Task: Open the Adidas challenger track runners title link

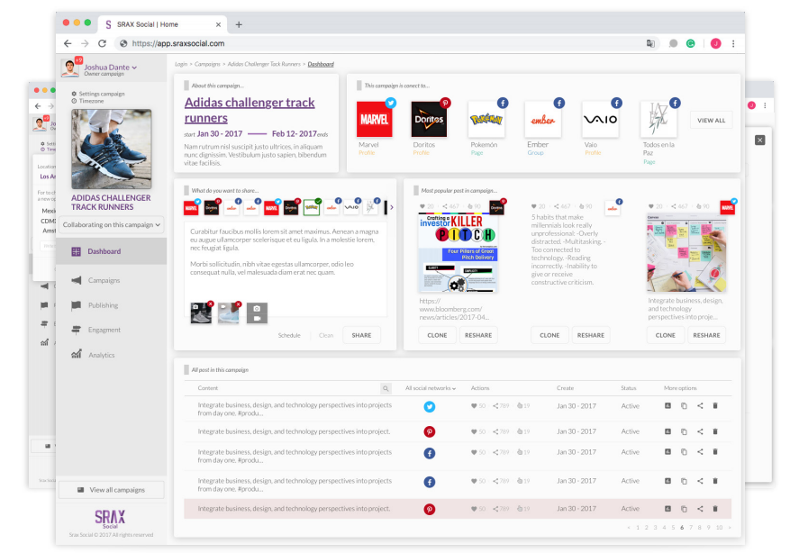Action: click(x=250, y=110)
